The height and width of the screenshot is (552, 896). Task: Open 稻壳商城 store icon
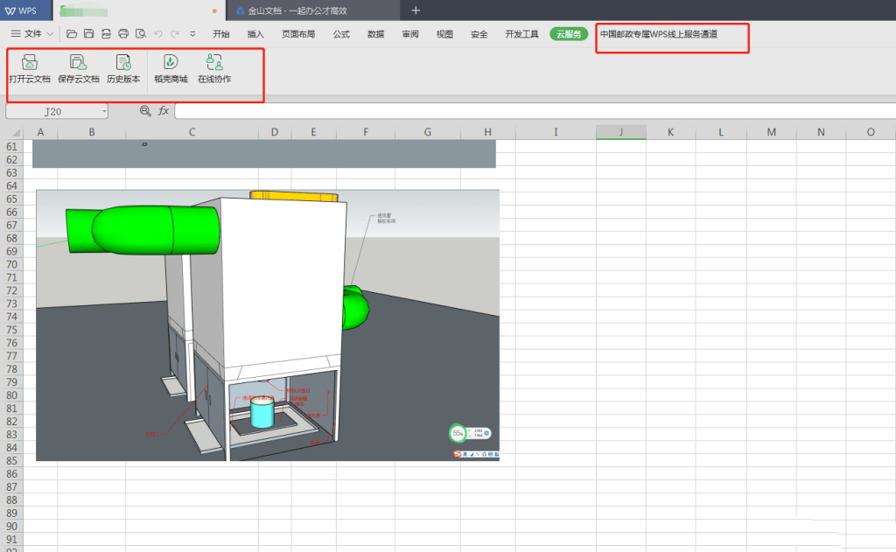[171, 62]
